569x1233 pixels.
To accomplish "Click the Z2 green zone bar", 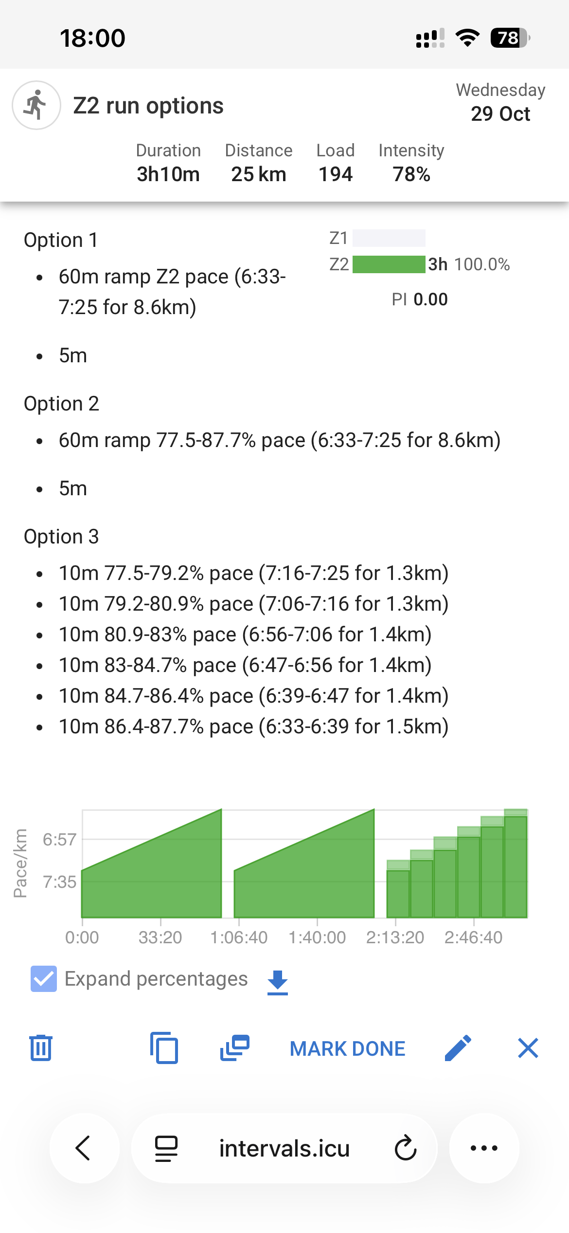I will [x=389, y=264].
